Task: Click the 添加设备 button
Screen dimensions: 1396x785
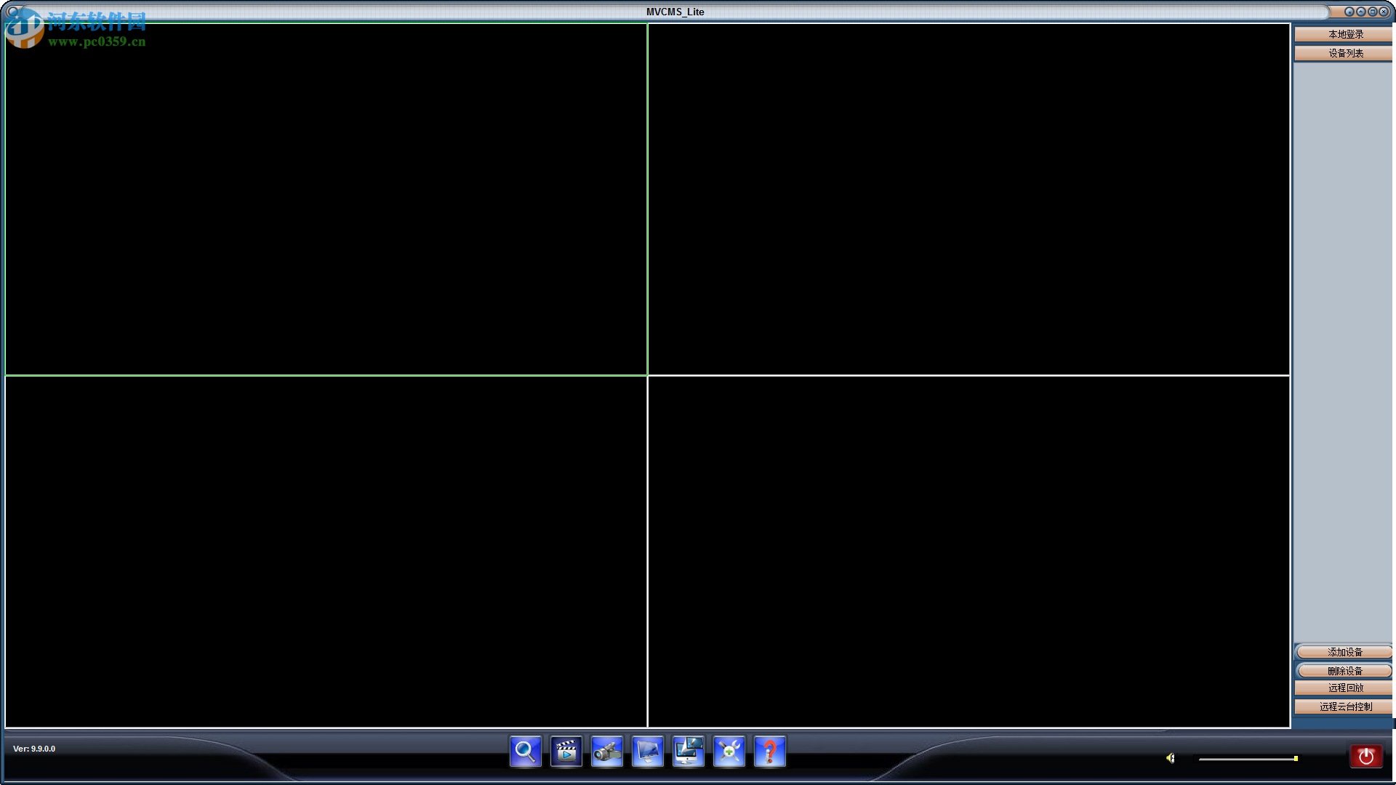Action: coord(1344,652)
